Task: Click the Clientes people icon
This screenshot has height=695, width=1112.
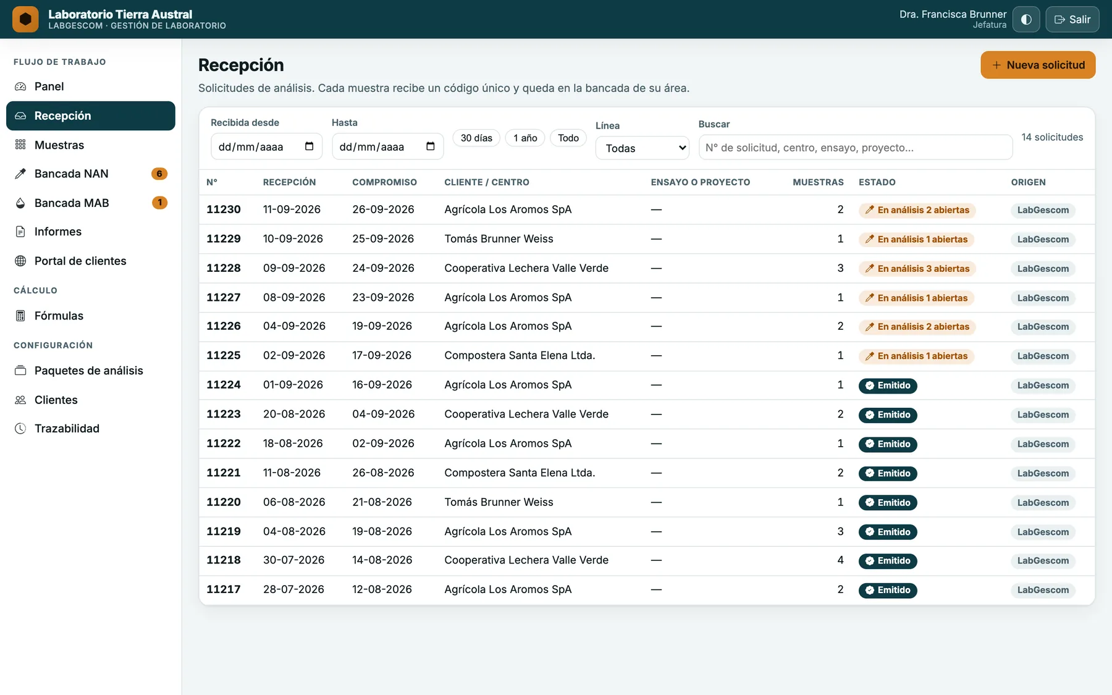Action: point(20,400)
